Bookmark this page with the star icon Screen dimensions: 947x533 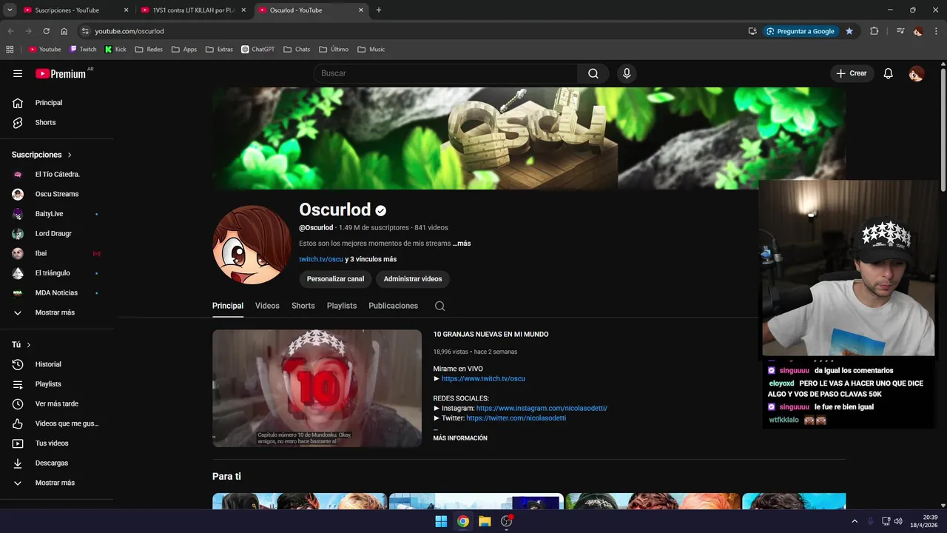coord(849,31)
